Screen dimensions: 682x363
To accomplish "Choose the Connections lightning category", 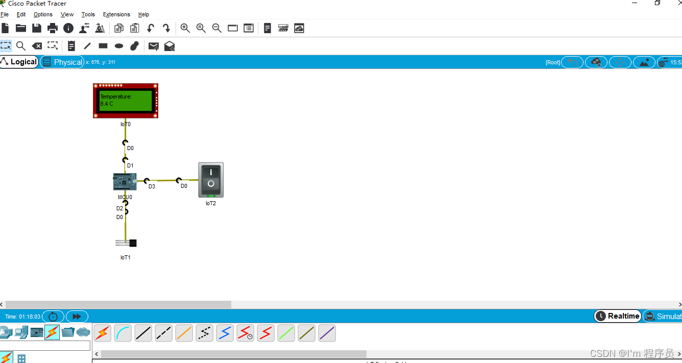I will 52,332.
